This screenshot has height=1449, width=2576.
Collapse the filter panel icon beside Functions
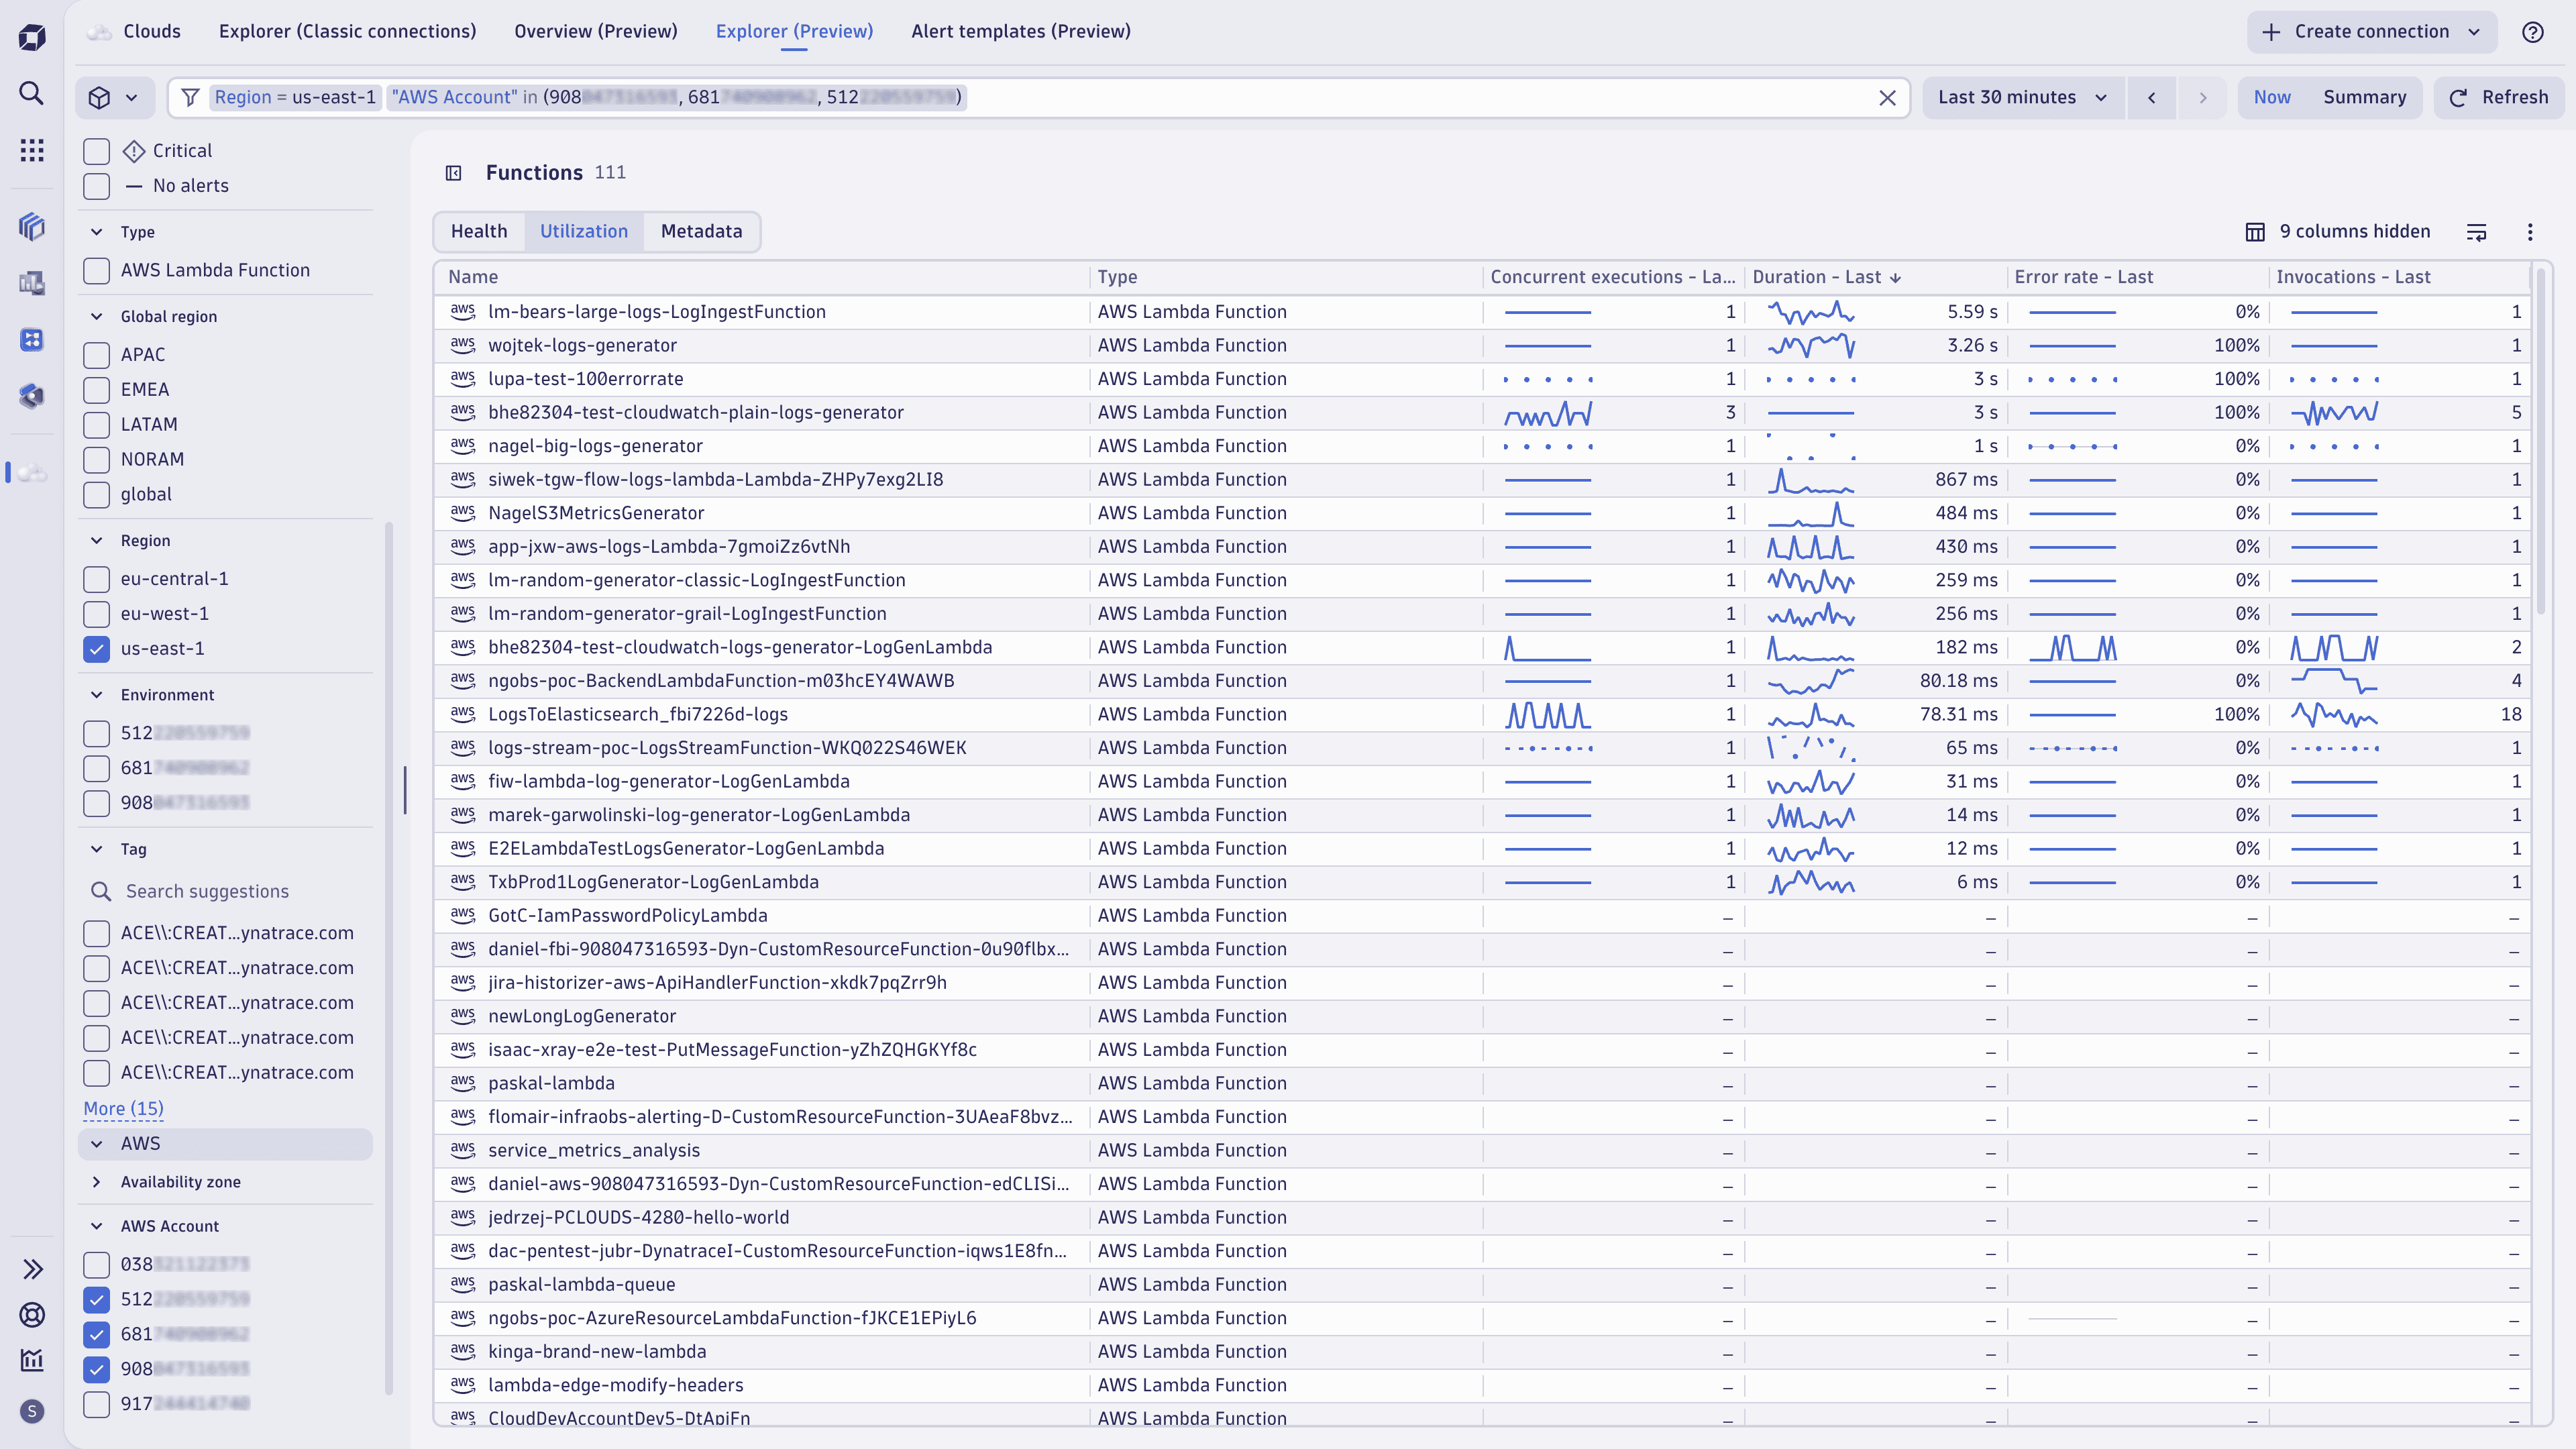[453, 173]
